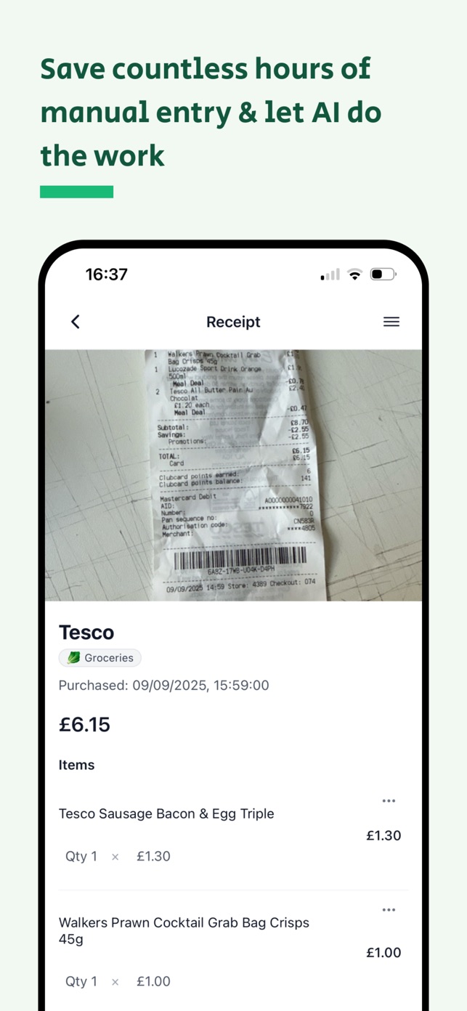Open the hamburger menu icon
This screenshot has width=467, height=1011.
pos(391,322)
